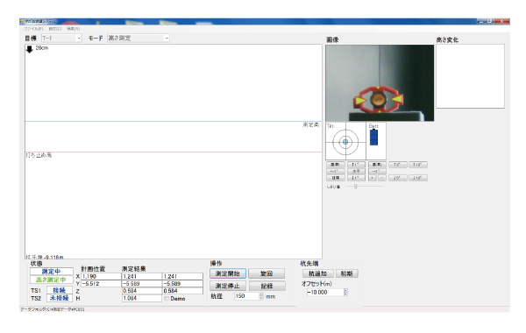Click the オフセット field showing -10.000

(x=324, y=292)
